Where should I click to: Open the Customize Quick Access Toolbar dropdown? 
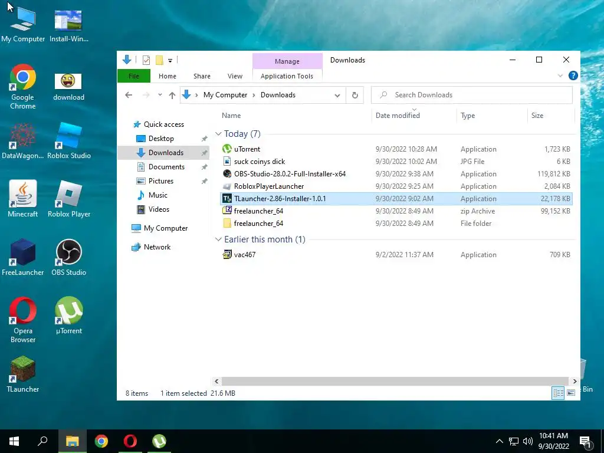tap(170, 61)
